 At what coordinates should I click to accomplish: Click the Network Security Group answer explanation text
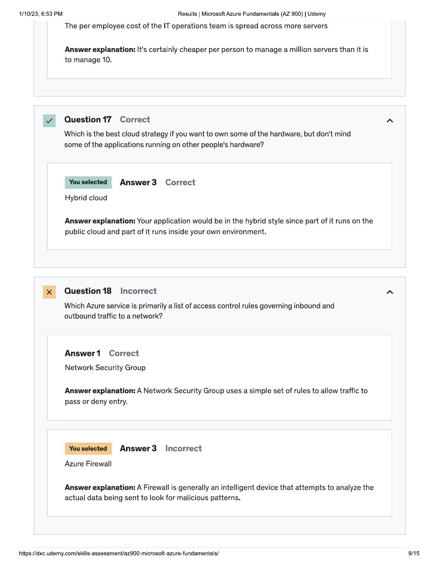pos(216,396)
